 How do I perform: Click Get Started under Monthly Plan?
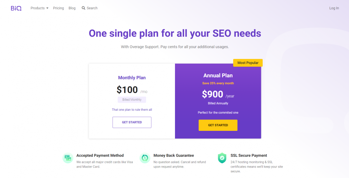pos(132,122)
